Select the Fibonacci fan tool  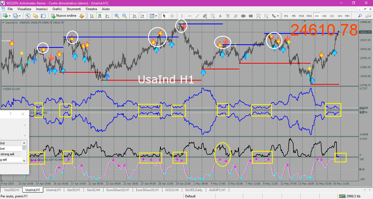tap(258, 16)
